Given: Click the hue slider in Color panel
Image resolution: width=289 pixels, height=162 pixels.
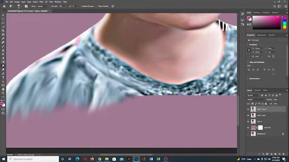Looking at the screenshot, I should coord(285,22).
